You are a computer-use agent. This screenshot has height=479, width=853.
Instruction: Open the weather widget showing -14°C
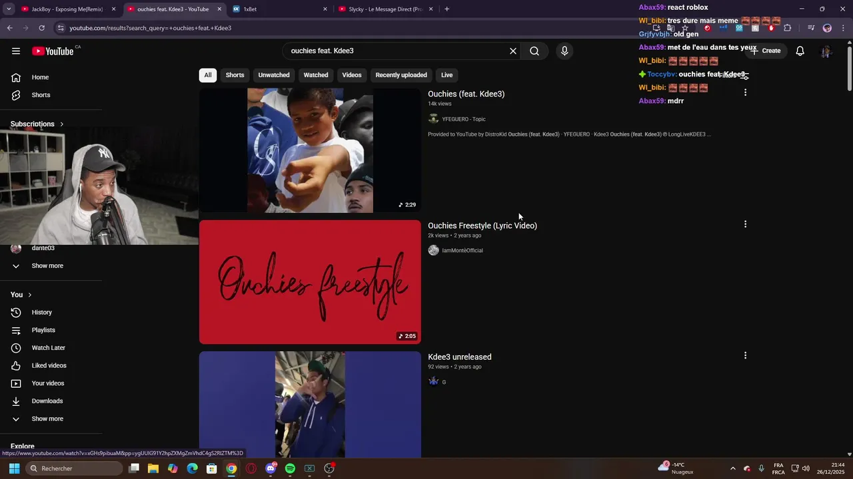click(676, 468)
